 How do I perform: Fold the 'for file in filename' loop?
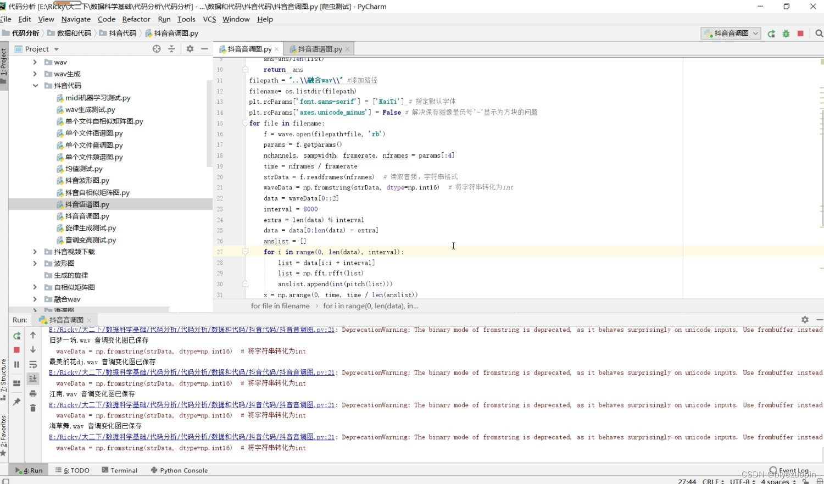(x=245, y=123)
